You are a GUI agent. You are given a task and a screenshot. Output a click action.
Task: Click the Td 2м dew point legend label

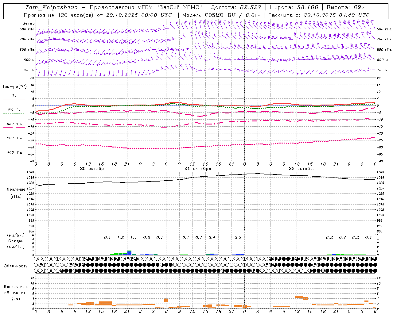click(14, 110)
